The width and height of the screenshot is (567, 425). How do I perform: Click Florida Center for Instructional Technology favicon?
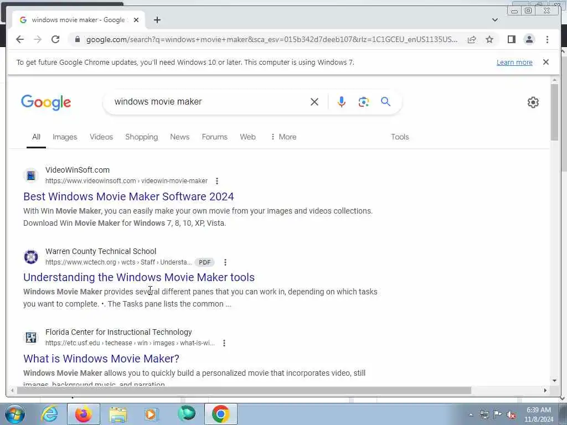[31, 338]
